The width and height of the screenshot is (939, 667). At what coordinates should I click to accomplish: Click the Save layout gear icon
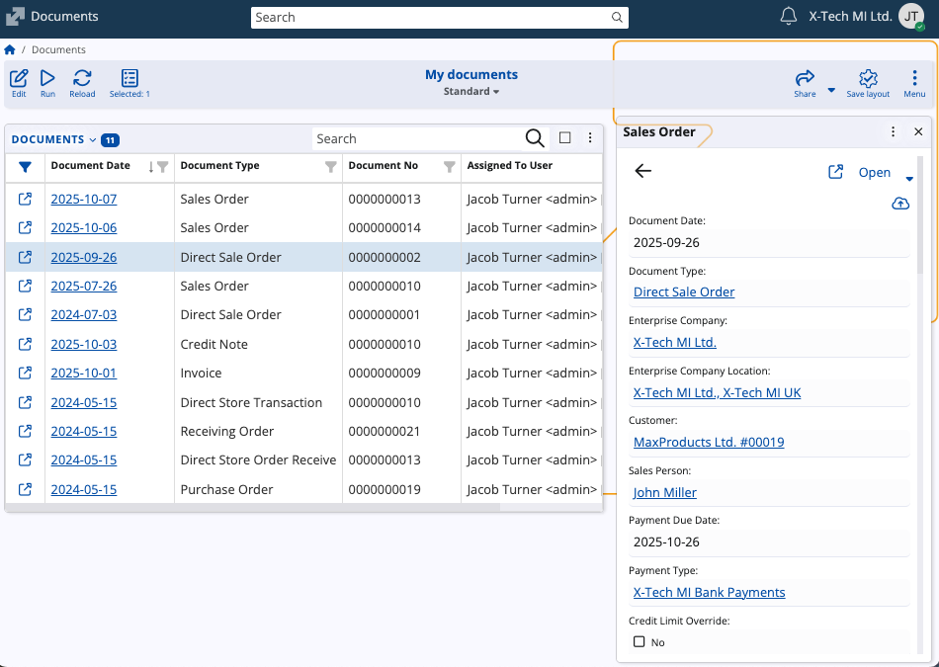click(868, 79)
